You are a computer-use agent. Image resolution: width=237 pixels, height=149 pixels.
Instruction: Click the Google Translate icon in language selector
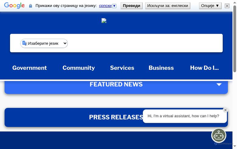coord(24,43)
